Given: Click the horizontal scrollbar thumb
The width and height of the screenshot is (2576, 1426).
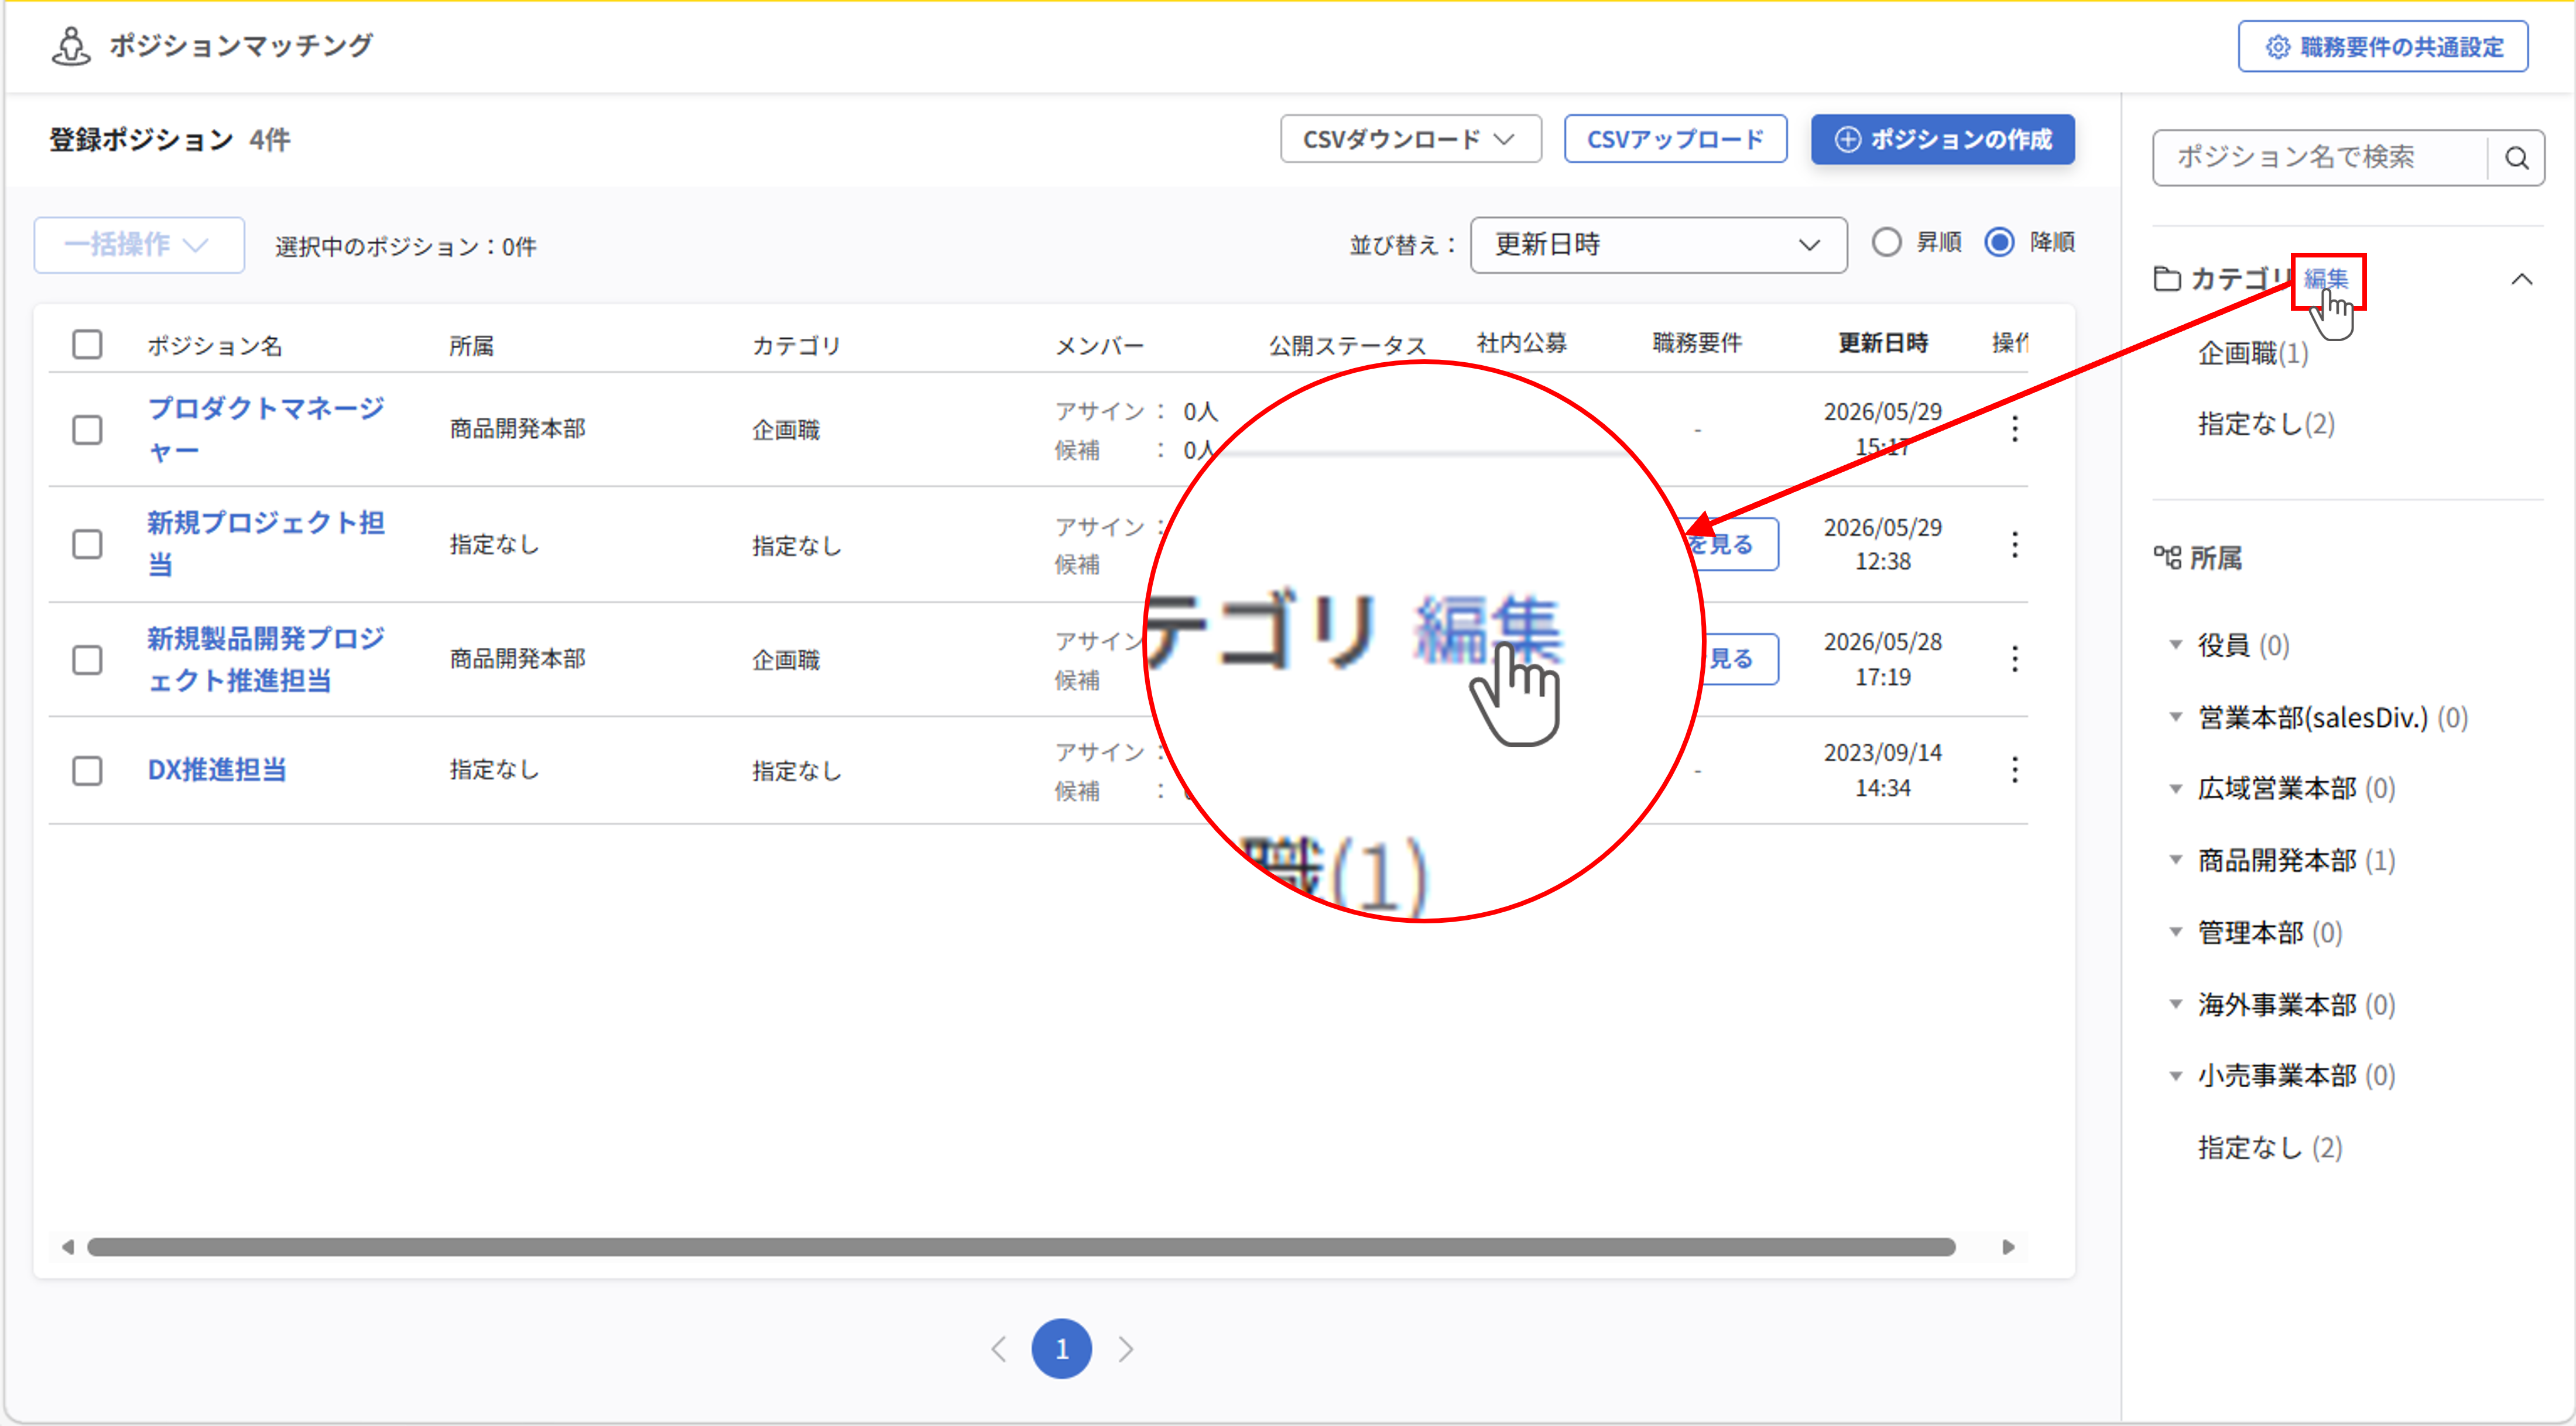Looking at the screenshot, I should (x=1021, y=1247).
